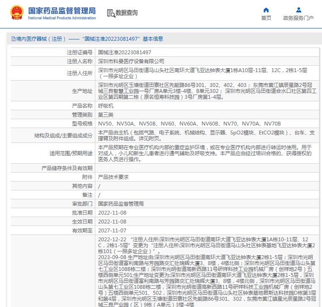Click the national emblem logo icon
This screenshot has height=307, width=322.
17,13
